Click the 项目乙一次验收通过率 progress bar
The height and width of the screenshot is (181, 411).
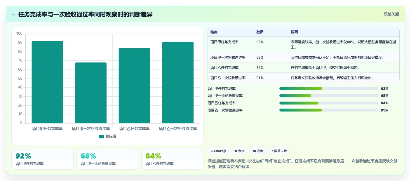pyautogui.click(x=329, y=110)
